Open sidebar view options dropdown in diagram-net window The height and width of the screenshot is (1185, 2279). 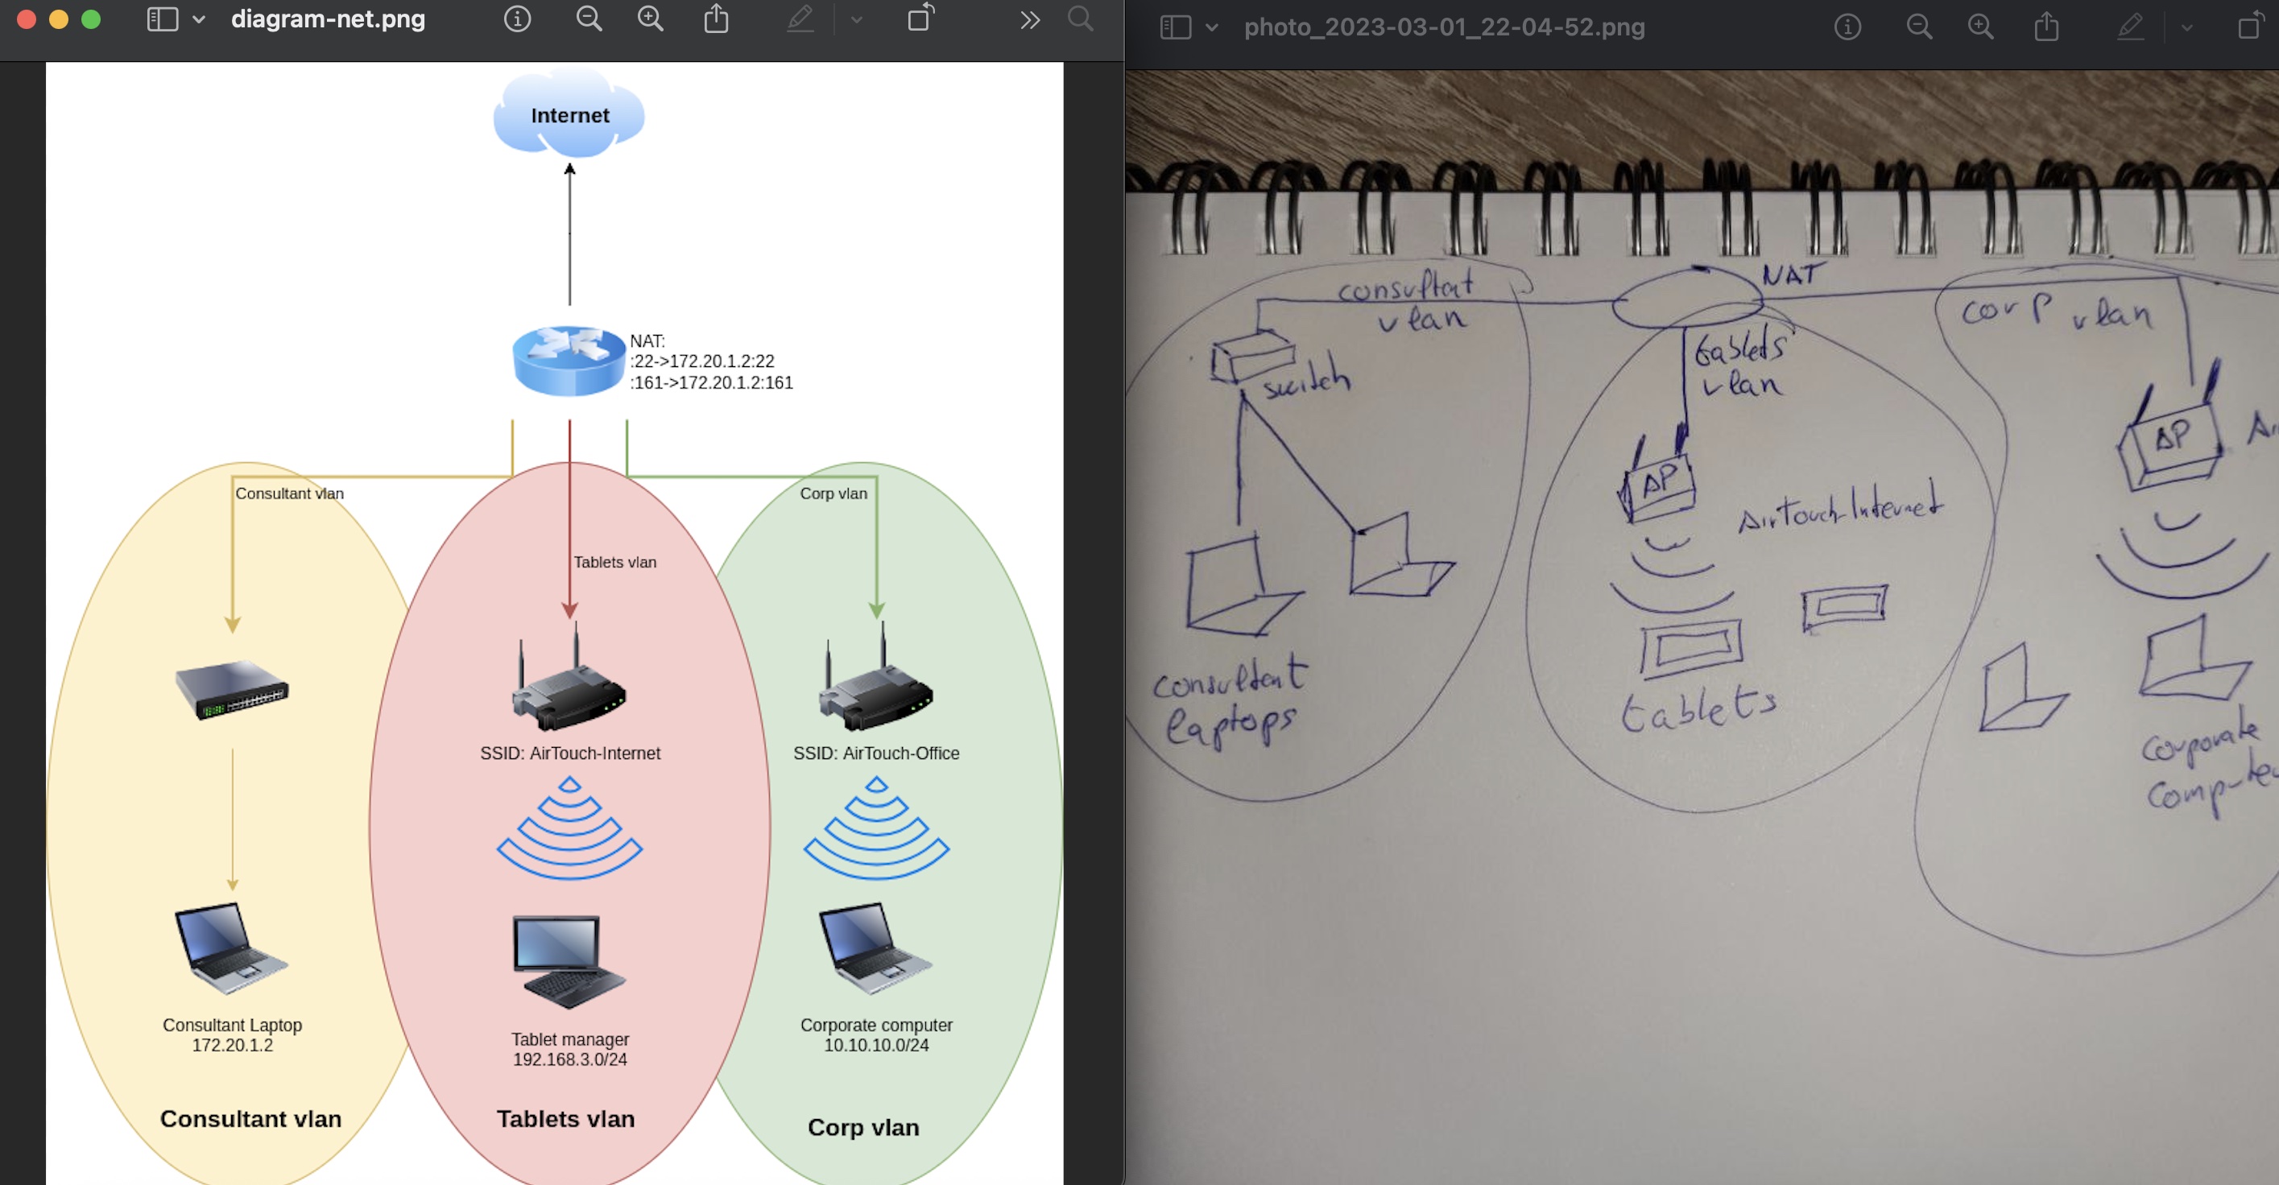[x=199, y=19]
